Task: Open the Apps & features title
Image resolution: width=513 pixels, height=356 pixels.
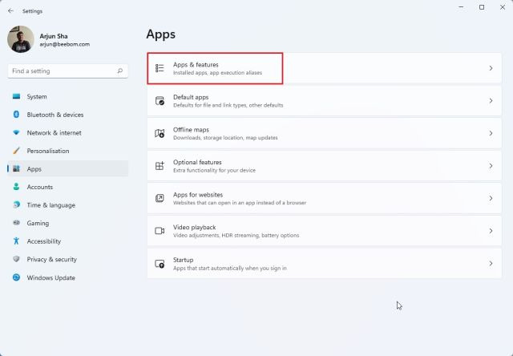Action: pyautogui.click(x=196, y=64)
